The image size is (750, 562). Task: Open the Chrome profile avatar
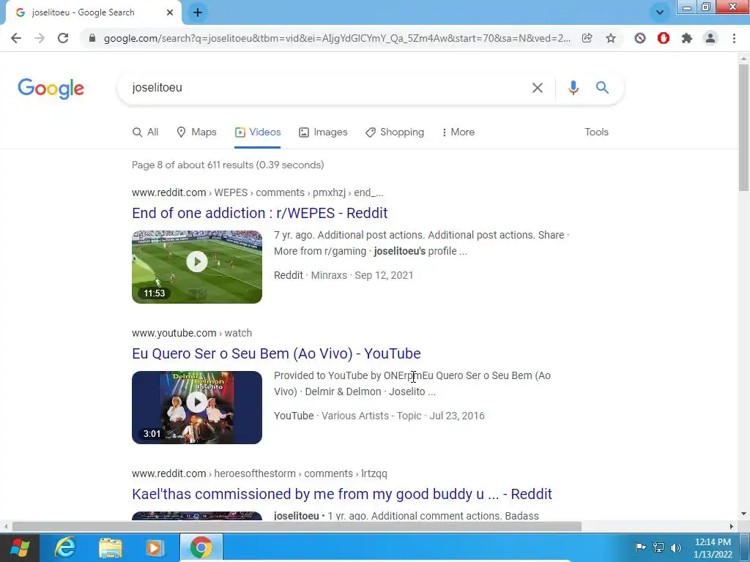[710, 38]
